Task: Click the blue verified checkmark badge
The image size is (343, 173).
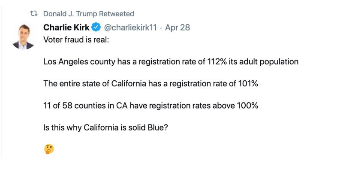Action: tap(96, 27)
